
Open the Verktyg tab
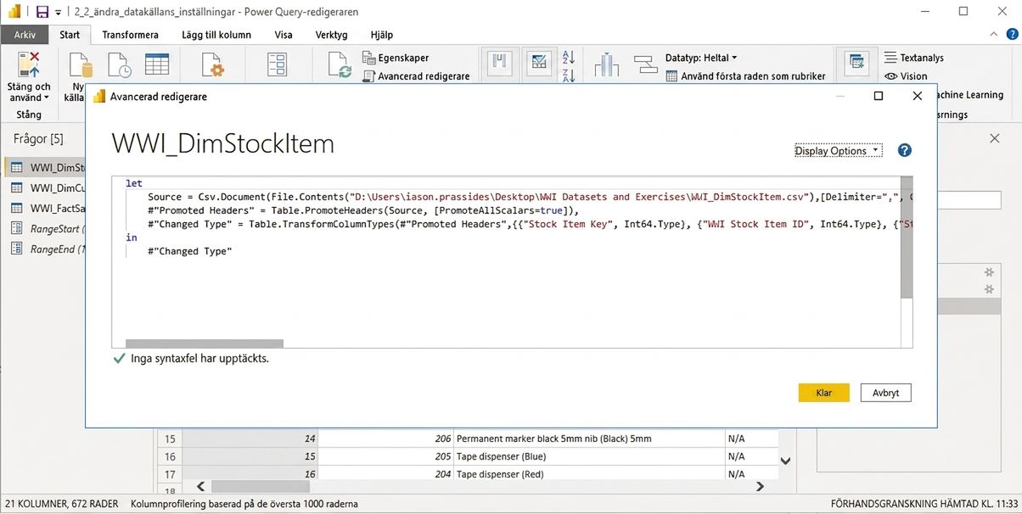tap(331, 35)
